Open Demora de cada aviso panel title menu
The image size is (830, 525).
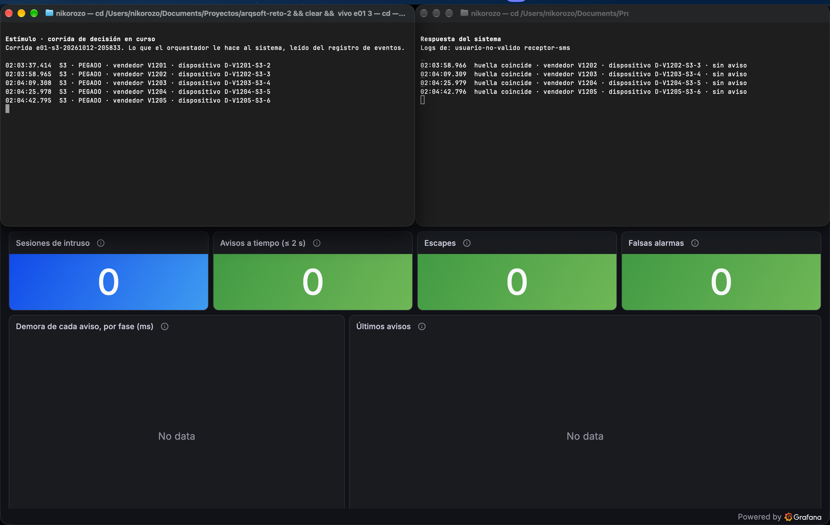tap(85, 327)
